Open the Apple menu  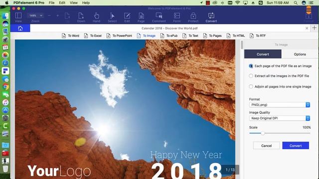pos(6,2)
